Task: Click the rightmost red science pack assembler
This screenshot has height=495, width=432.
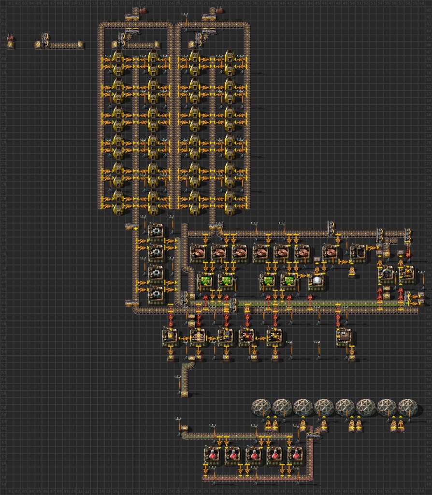Action: (295, 455)
